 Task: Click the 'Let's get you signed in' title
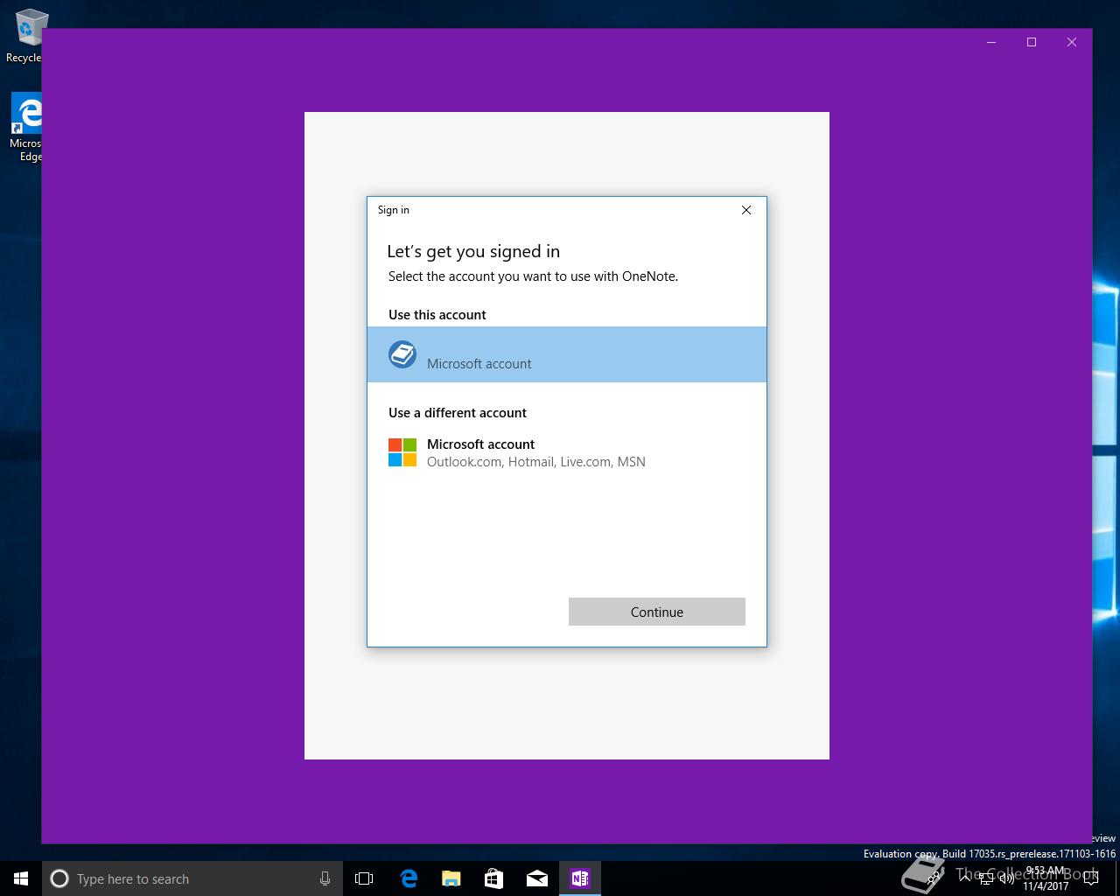point(473,251)
